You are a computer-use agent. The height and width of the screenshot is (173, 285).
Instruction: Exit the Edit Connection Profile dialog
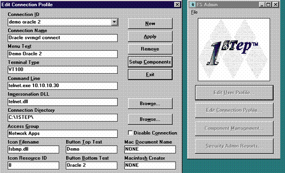[x=150, y=74]
